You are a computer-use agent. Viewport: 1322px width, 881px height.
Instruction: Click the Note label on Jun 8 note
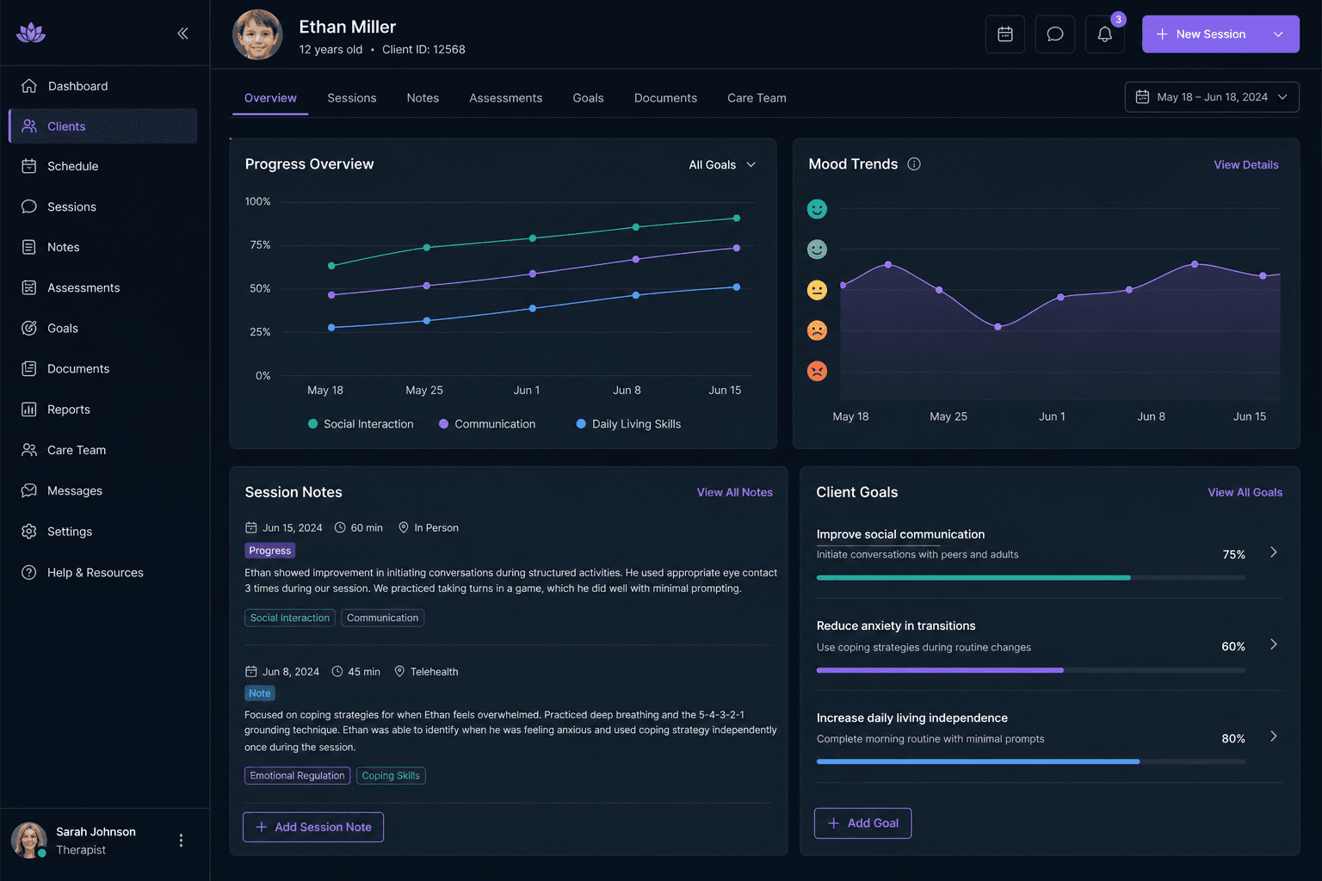[259, 693]
